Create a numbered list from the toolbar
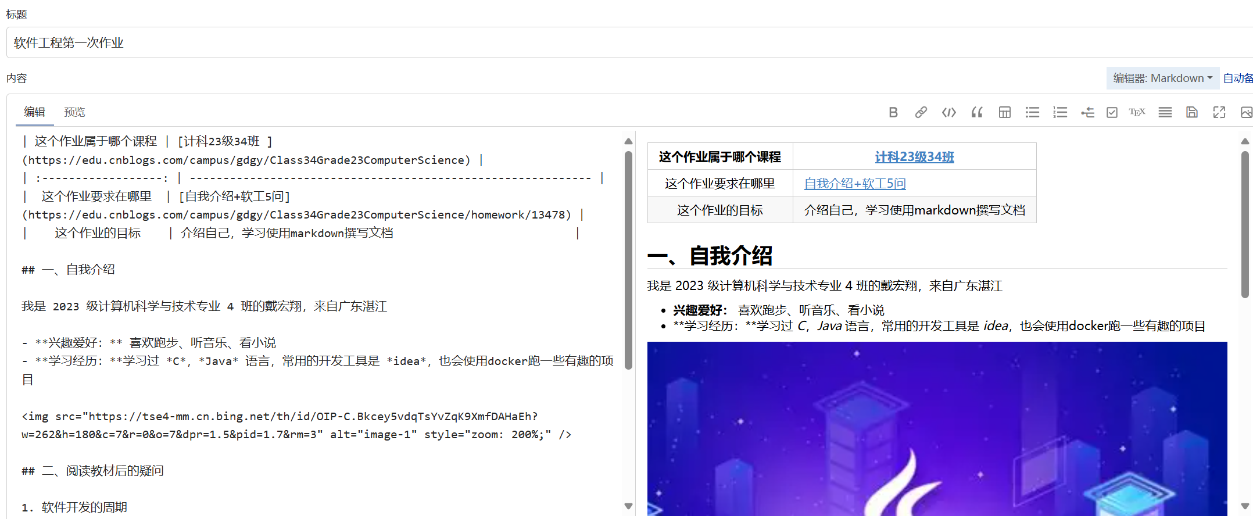This screenshot has width=1253, height=519. (x=1060, y=112)
